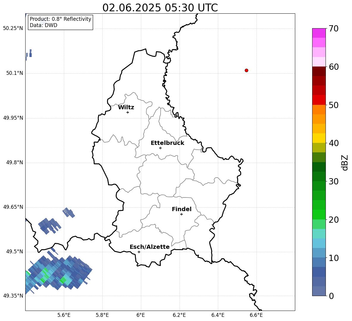Click the 5.8°E longitude label
This screenshot has height=321, width=352.
pyautogui.click(x=102, y=315)
